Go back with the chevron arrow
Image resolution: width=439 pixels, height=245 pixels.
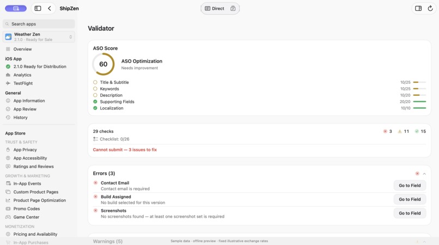click(50, 8)
